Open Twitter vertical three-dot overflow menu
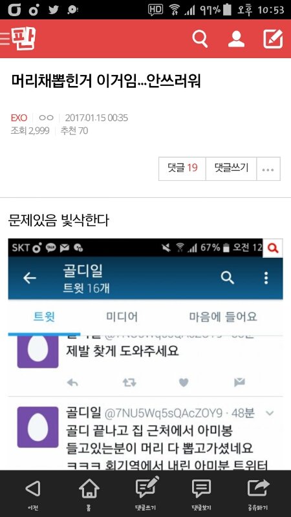Viewport: 291px width, 517px height. click(266, 279)
